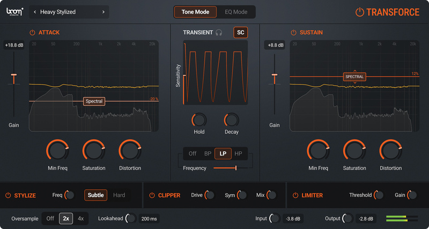Select the BP filter option
This screenshot has width=429, height=229.
click(208, 153)
